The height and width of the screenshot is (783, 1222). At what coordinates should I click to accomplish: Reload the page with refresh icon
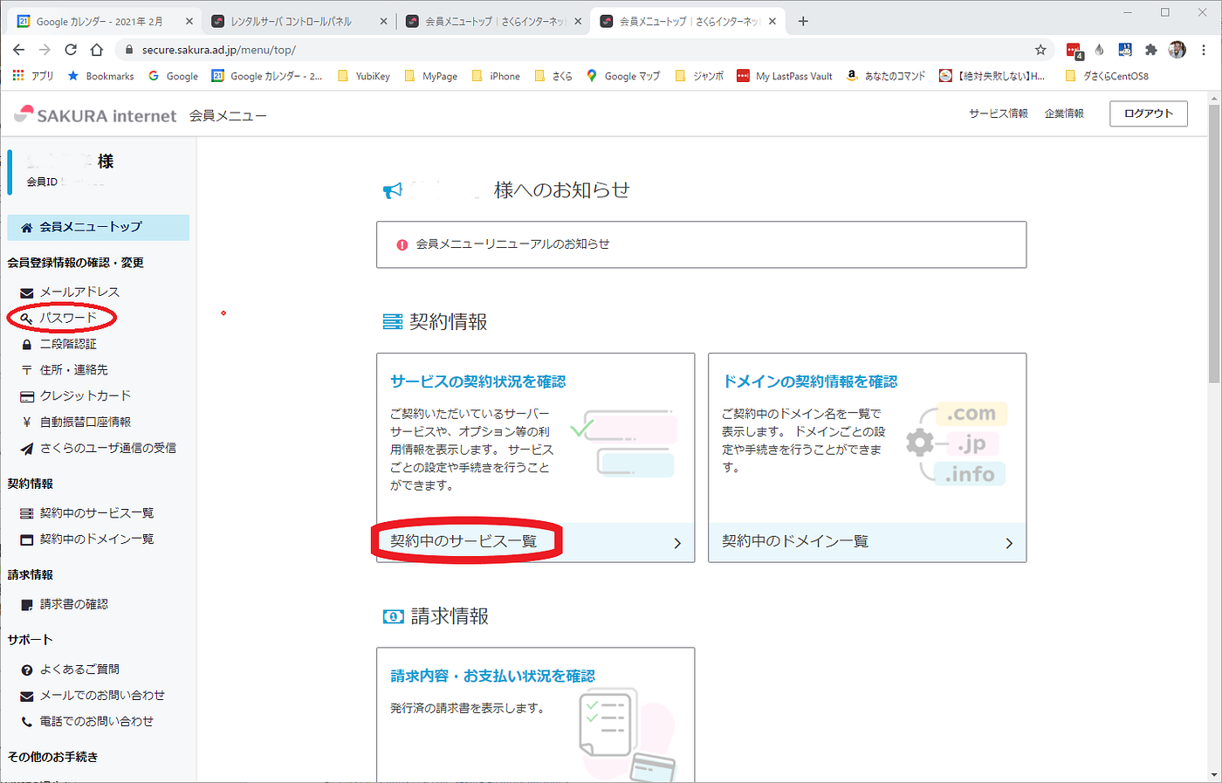pos(71,50)
